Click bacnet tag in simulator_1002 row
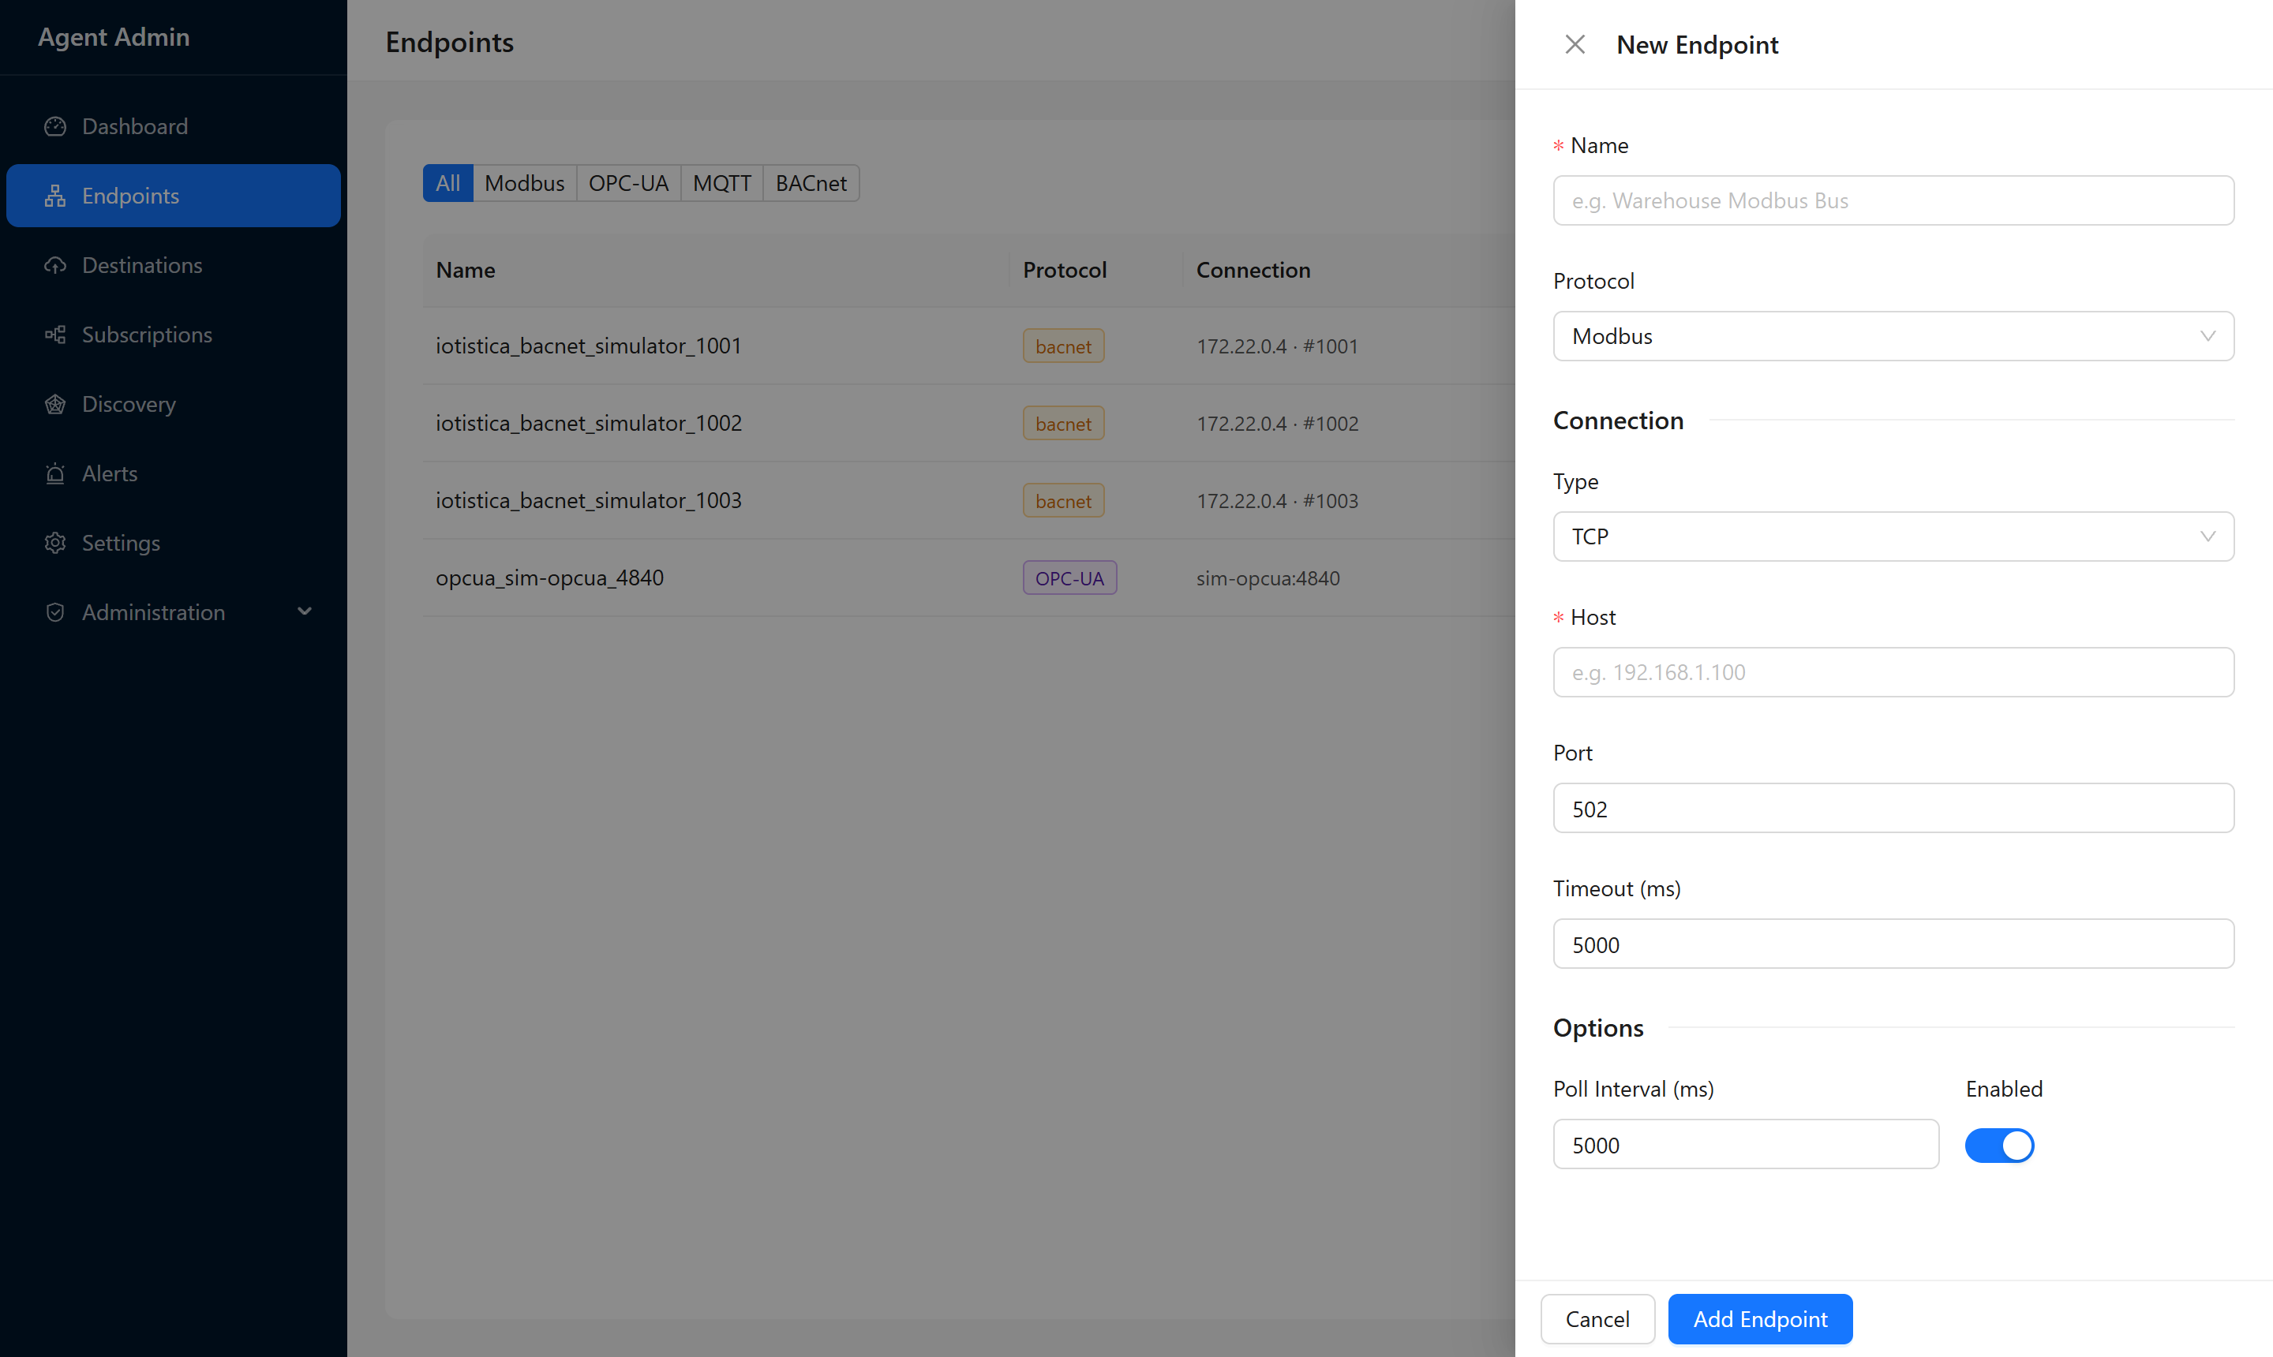This screenshot has height=1357, width=2273. coord(1063,424)
